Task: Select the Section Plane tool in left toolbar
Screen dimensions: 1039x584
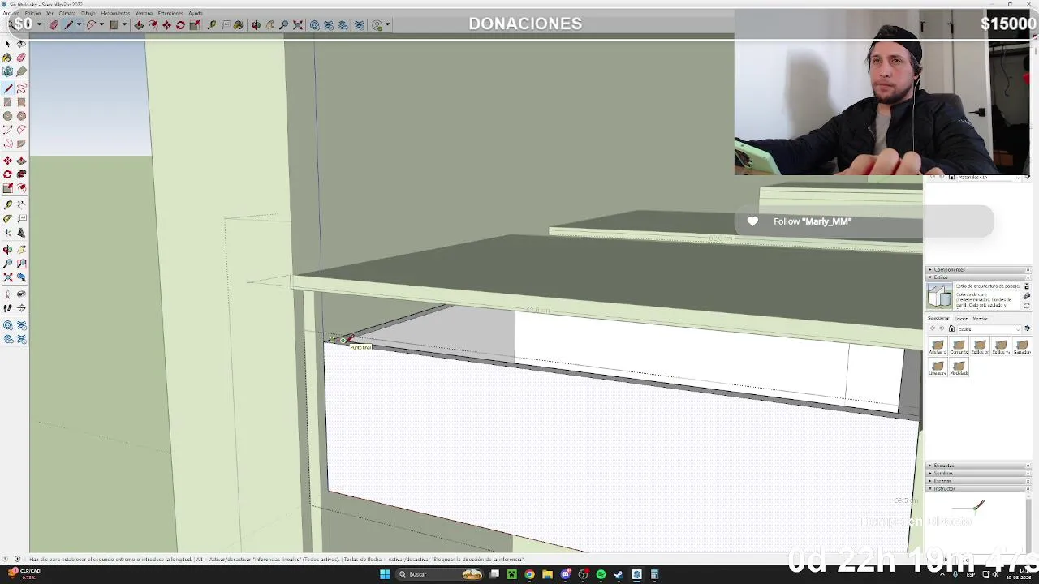Action: click(x=21, y=308)
